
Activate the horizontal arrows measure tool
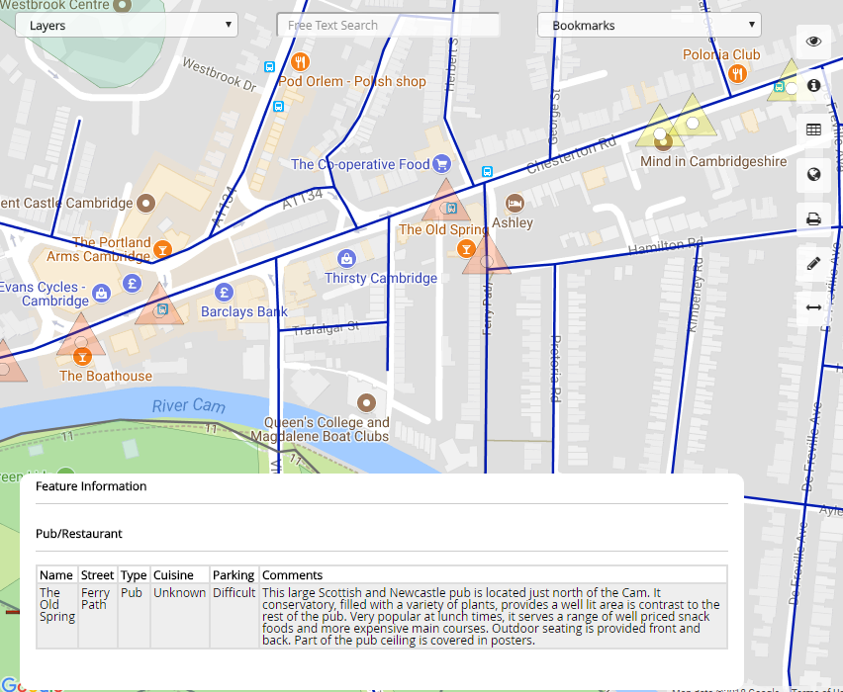[x=813, y=307]
